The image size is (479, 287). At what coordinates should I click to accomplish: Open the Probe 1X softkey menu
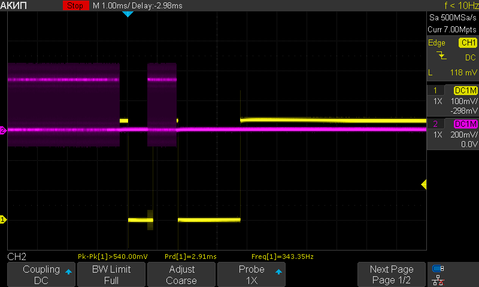click(251, 274)
